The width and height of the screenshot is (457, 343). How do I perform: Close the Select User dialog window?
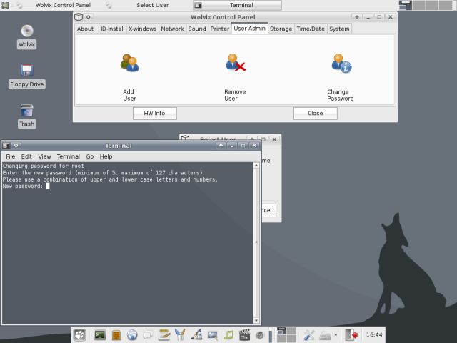[x=274, y=139]
